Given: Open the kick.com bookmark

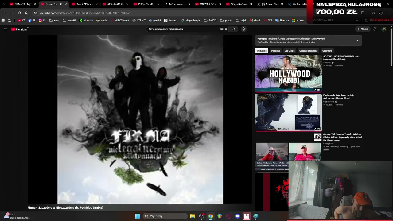Looking at the screenshot, I should (86, 21).
